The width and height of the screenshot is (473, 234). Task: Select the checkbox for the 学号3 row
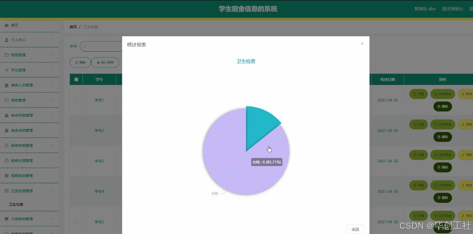tap(76, 161)
